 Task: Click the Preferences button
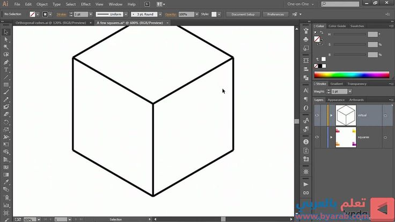(275, 14)
